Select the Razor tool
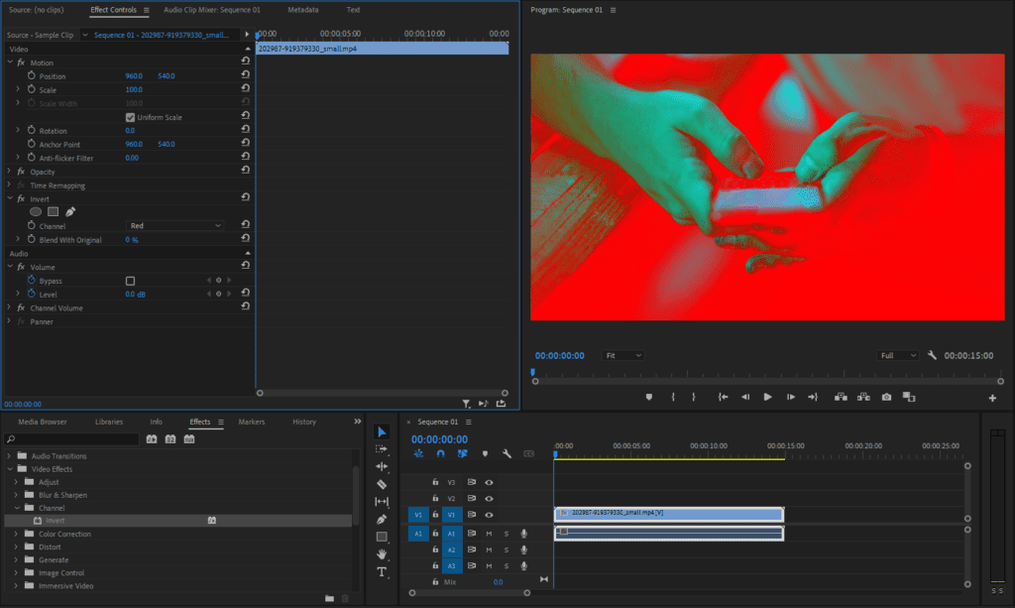 click(382, 484)
